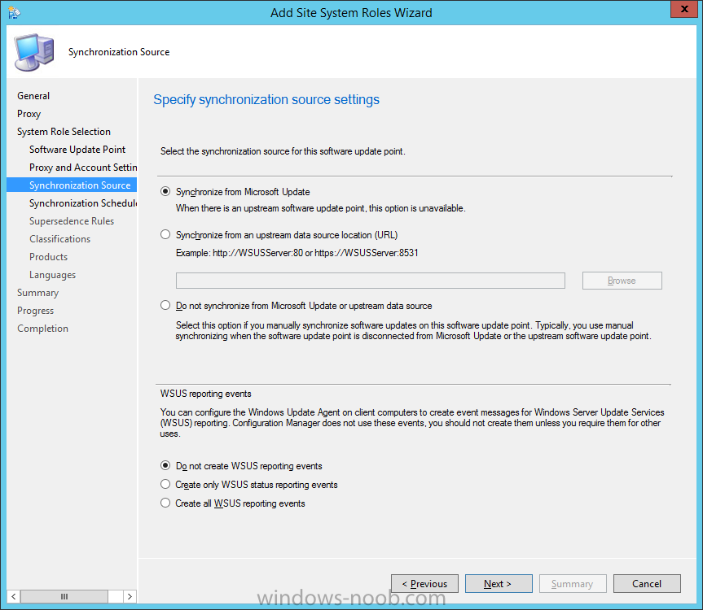This screenshot has height=610, width=703.
Task: Click the Summary button at bottom
Action: pyautogui.click(x=573, y=584)
